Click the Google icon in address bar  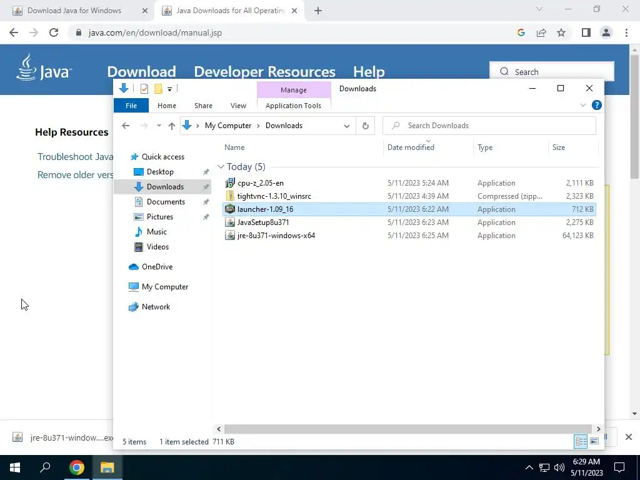pos(521,32)
